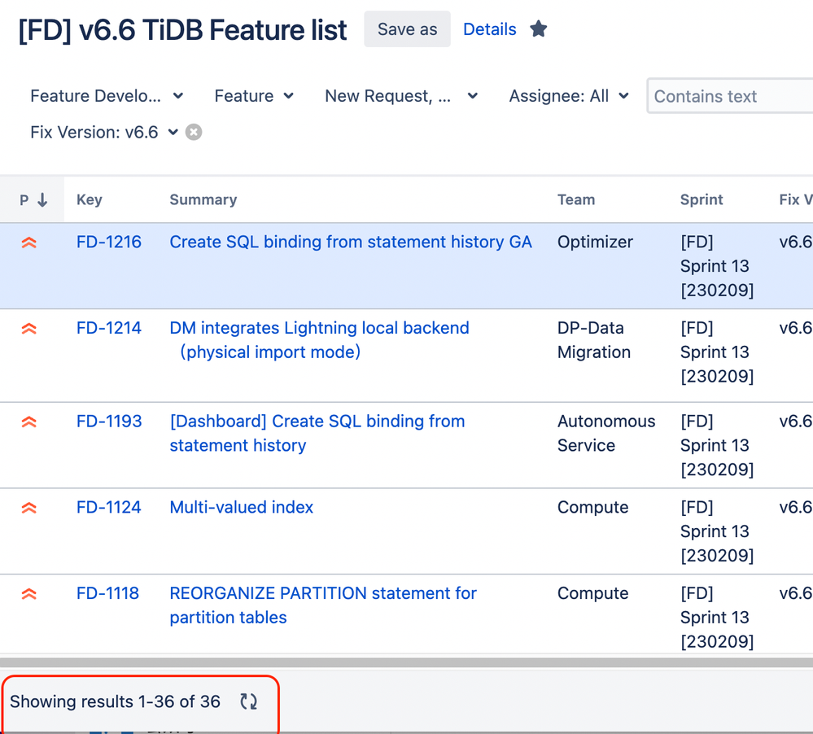813x734 pixels.
Task: Open the Feature type dropdown
Action: (x=254, y=96)
